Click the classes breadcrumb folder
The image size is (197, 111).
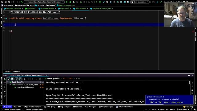[50, 5]
